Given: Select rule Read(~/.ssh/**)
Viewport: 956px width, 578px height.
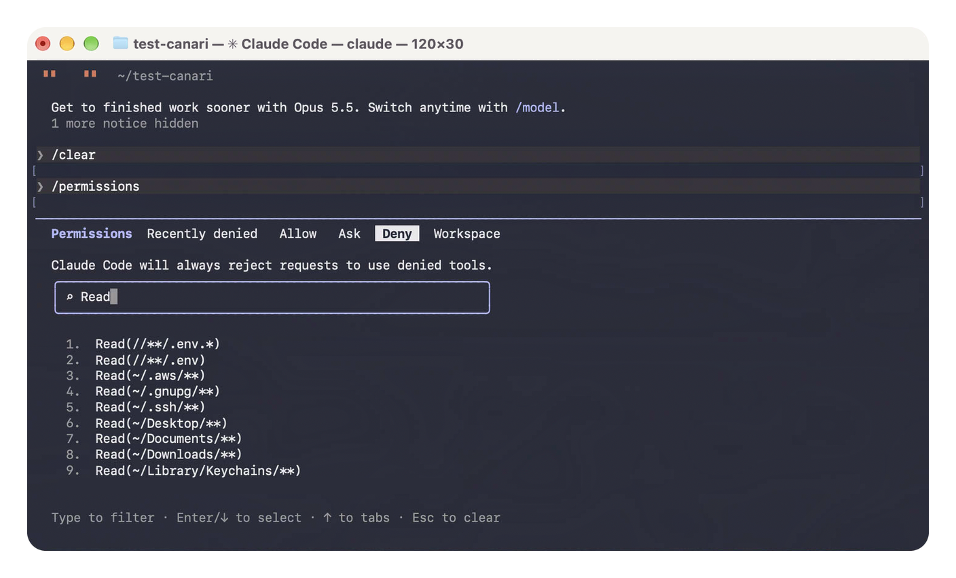Looking at the screenshot, I should pyautogui.click(x=150, y=407).
